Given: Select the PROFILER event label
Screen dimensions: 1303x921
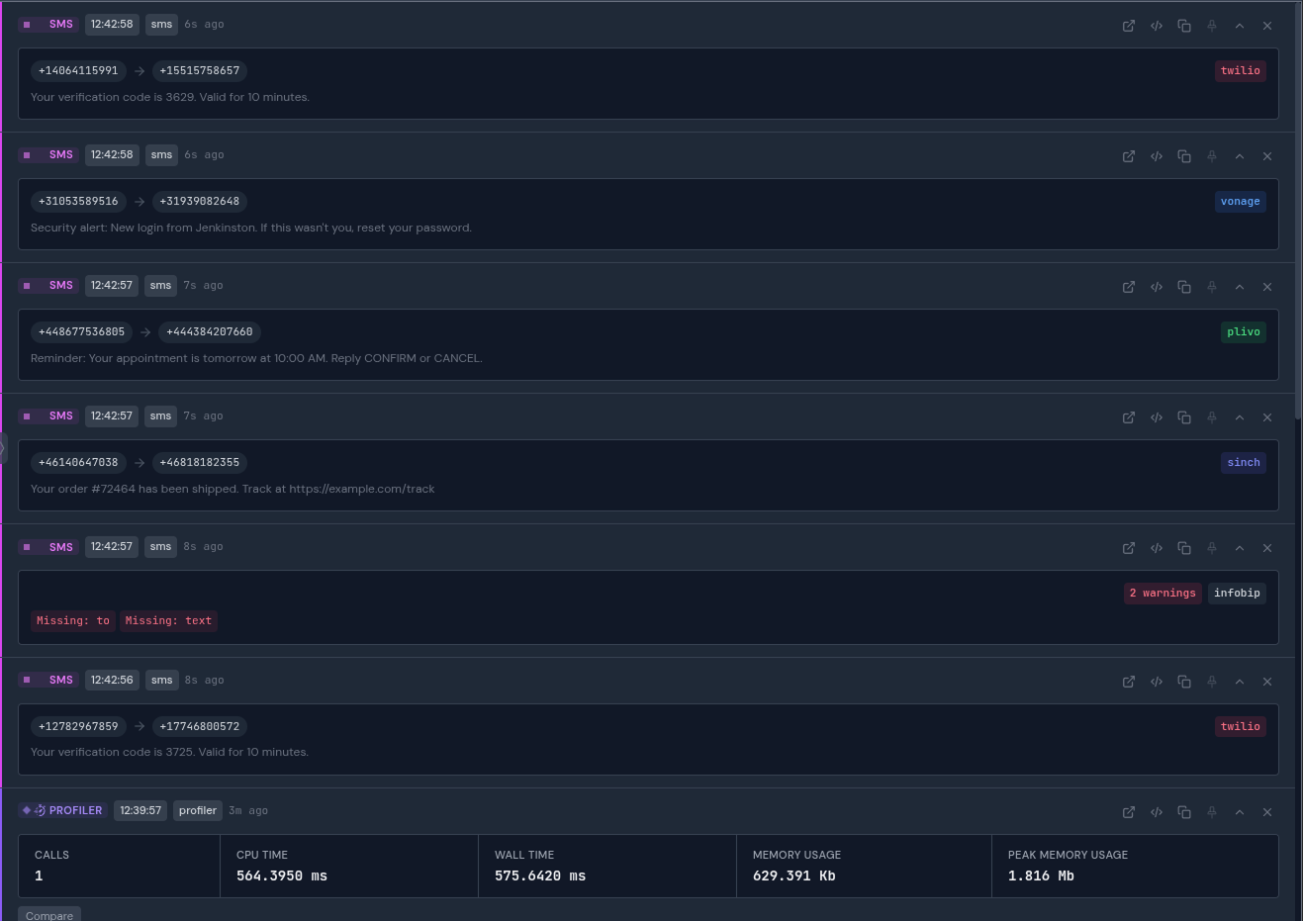Looking at the screenshot, I should pos(63,810).
